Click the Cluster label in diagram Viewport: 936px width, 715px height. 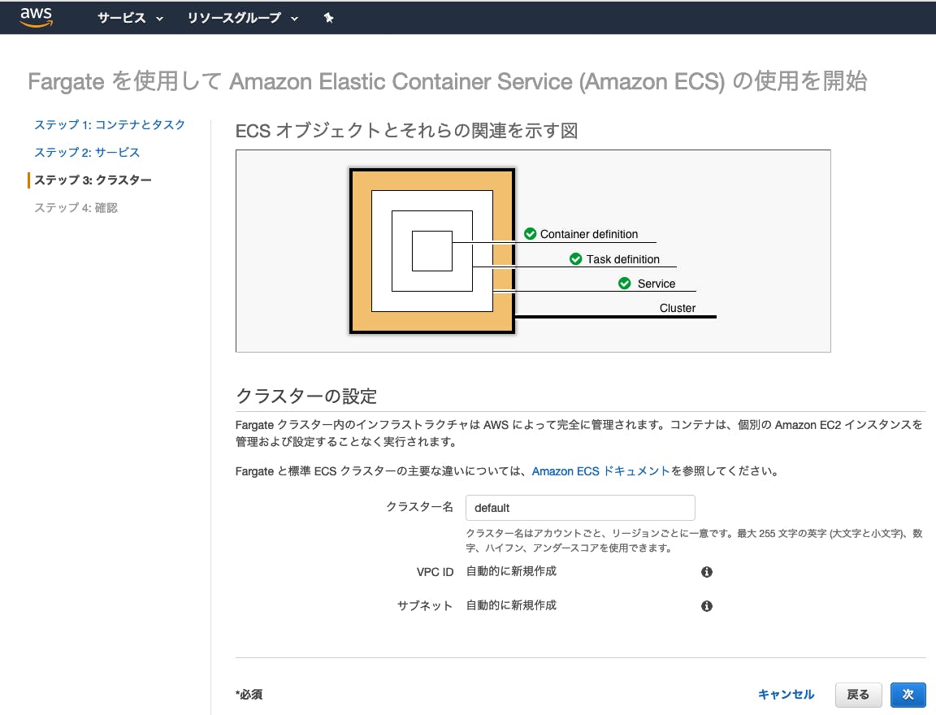point(678,308)
